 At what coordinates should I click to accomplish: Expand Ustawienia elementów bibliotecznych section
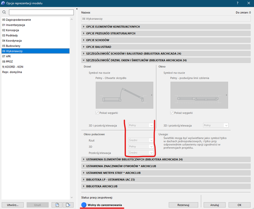click(x=166, y=159)
